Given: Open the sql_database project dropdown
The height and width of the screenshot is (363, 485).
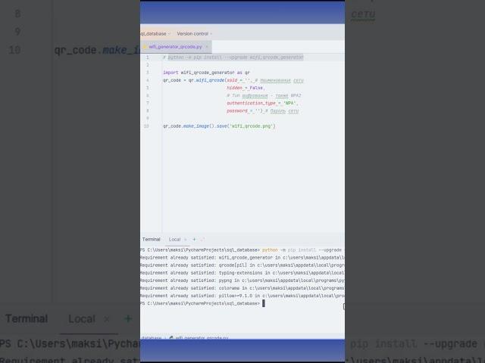Looking at the screenshot, I should click(154, 33).
